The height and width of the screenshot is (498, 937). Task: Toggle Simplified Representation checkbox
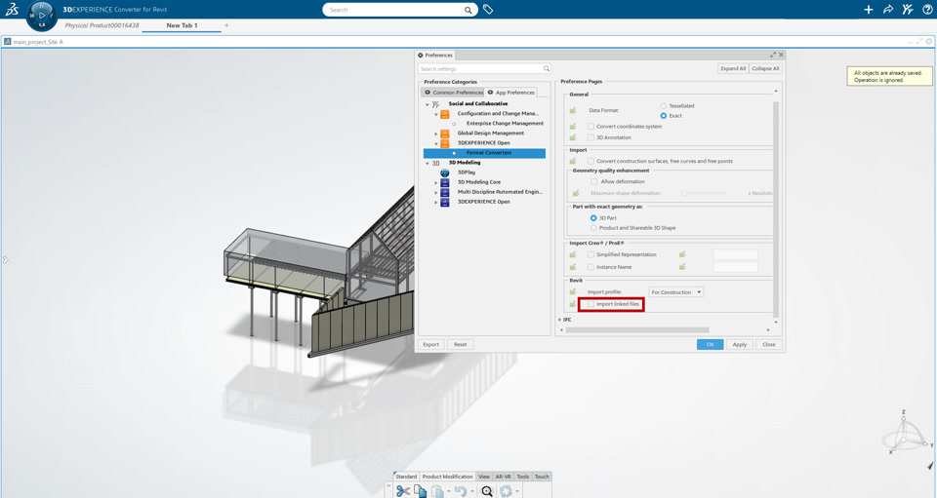pyautogui.click(x=591, y=254)
